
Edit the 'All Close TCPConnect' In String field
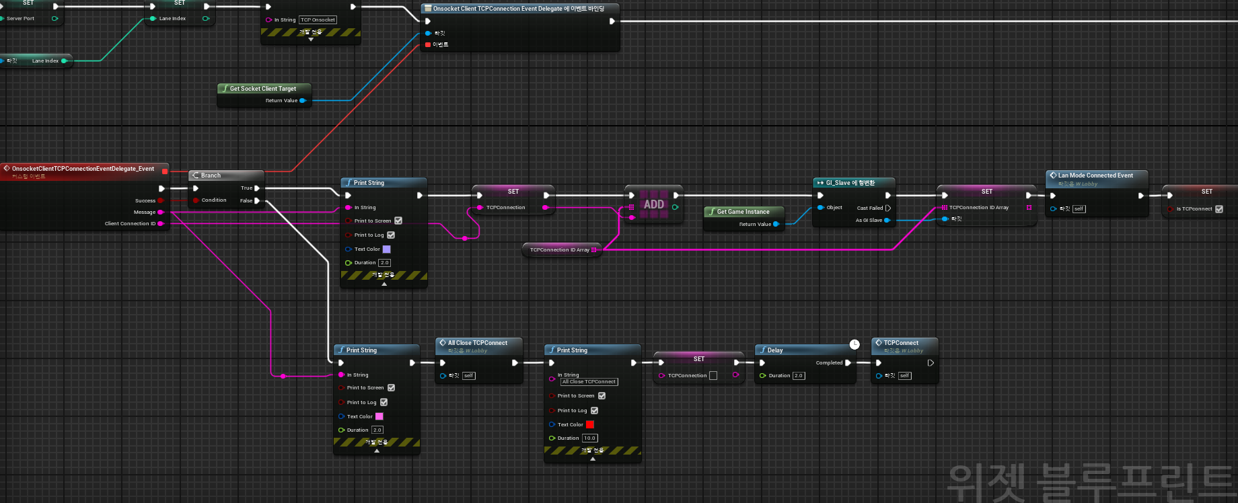coord(589,381)
